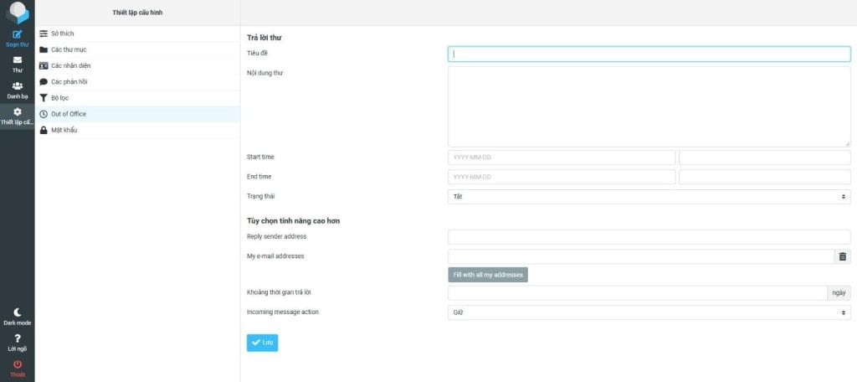Open Mật khẩu password section

137,130
